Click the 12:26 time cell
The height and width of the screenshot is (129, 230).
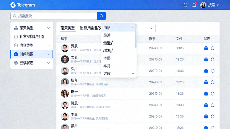[x=180, y=59]
